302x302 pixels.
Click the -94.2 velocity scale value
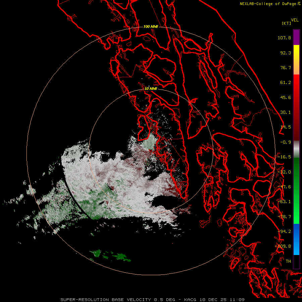tap(284, 232)
